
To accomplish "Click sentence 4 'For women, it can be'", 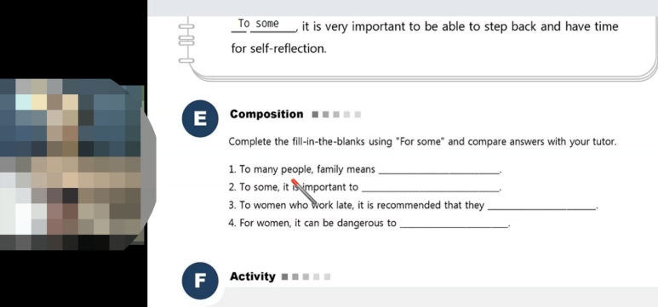I will click(x=312, y=223).
